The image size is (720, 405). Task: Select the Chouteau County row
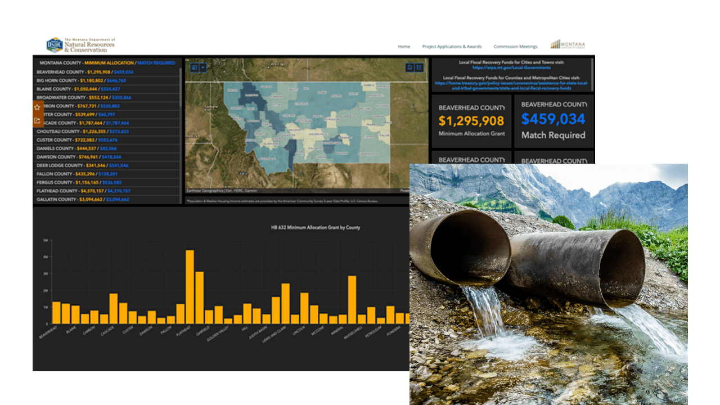tap(107, 131)
